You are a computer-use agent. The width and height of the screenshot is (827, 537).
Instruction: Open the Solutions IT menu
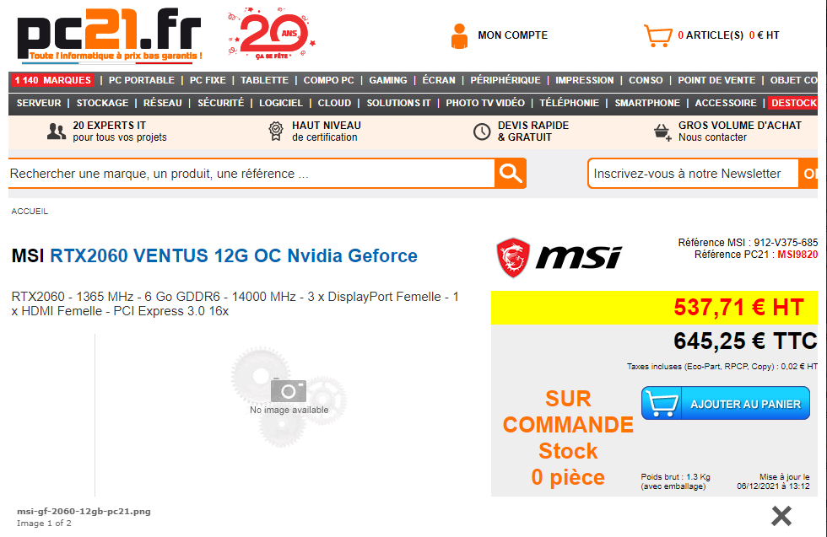tap(398, 103)
